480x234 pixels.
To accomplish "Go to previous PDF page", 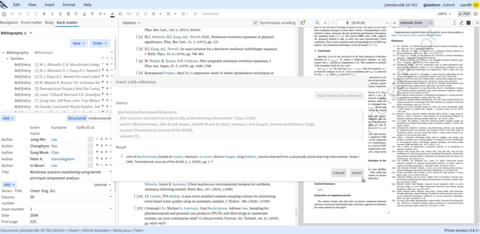I will point(325,23).
